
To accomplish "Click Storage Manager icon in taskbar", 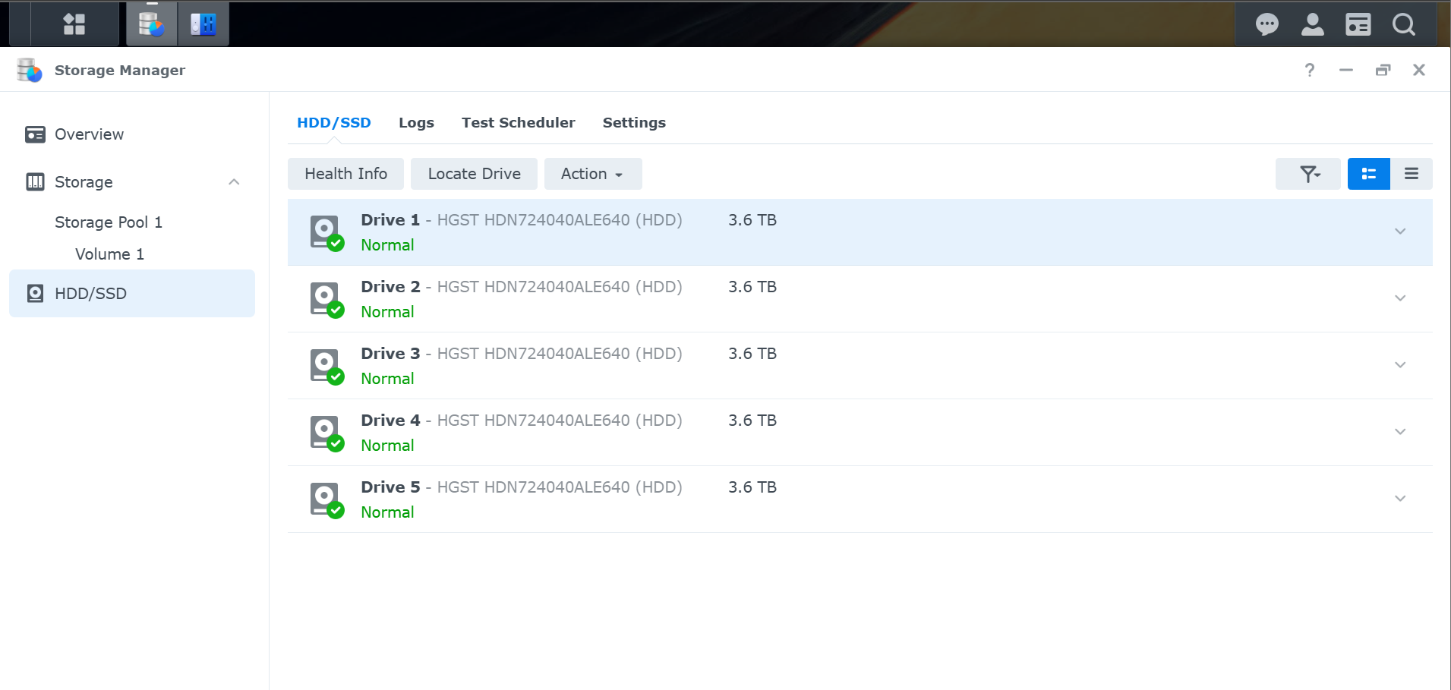I will (152, 24).
